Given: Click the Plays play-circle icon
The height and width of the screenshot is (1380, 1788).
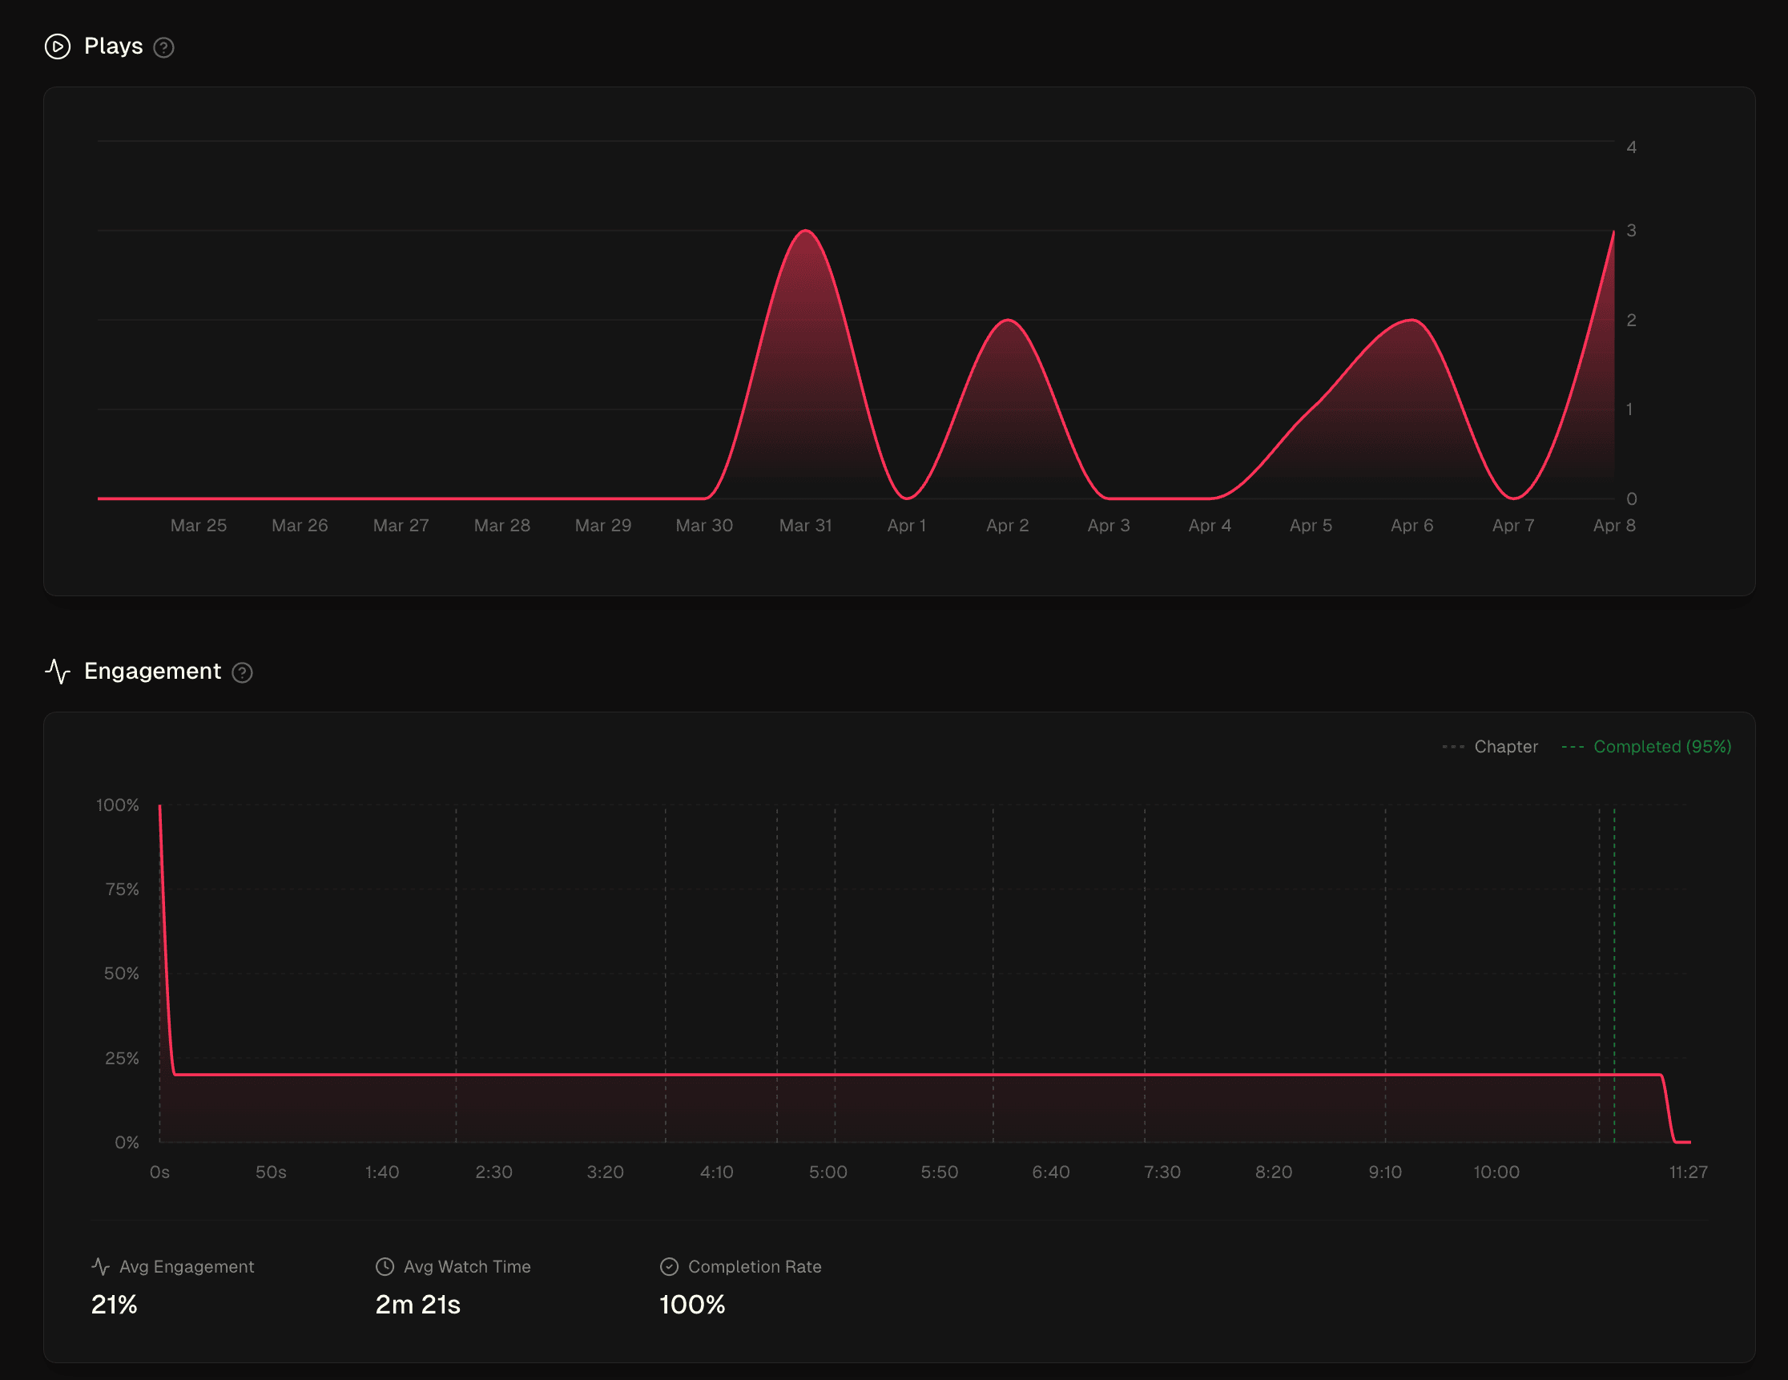Looking at the screenshot, I should click(58, 46).
